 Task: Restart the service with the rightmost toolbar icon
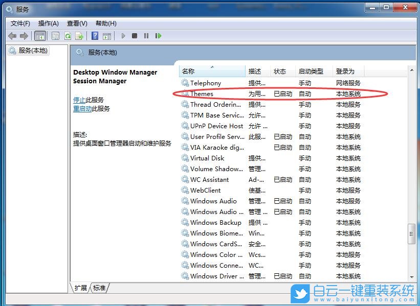click(x=158, y=36)
